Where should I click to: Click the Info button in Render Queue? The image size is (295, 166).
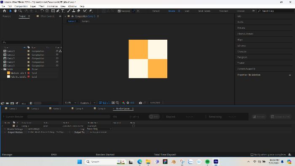point(154,117)
